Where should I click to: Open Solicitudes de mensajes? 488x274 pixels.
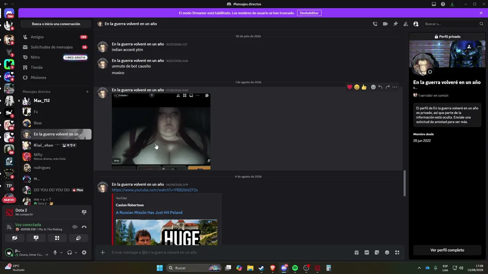56,47
